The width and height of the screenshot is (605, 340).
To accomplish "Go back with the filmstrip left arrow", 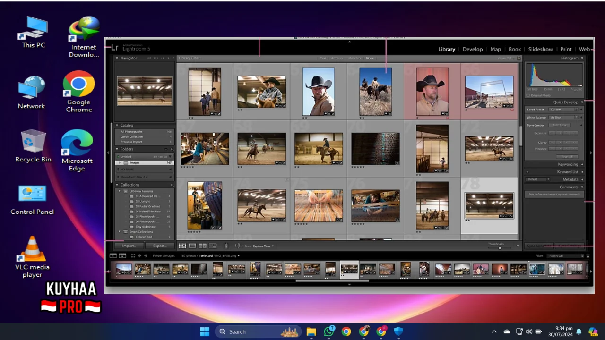I will pos(139,255).
